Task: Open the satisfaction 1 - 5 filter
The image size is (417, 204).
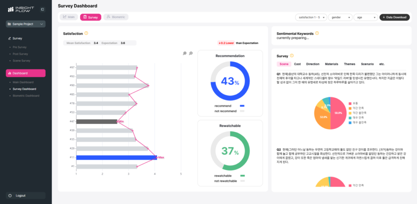Action: (311, 17)
